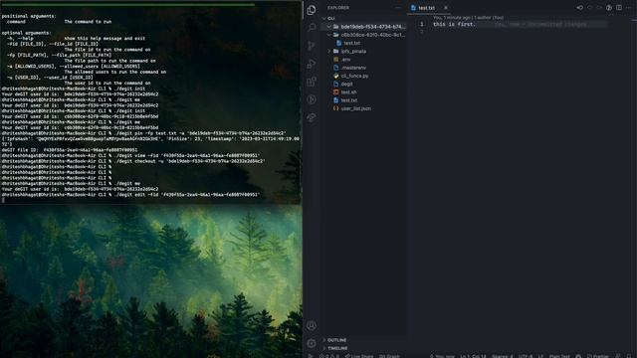Image resolution: width=637 pixels, height=358 pixels.
Task: Open the .env file in Explorer
Action: click(345, 60)
